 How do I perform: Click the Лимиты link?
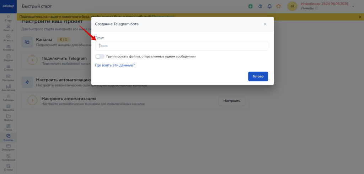307,9
